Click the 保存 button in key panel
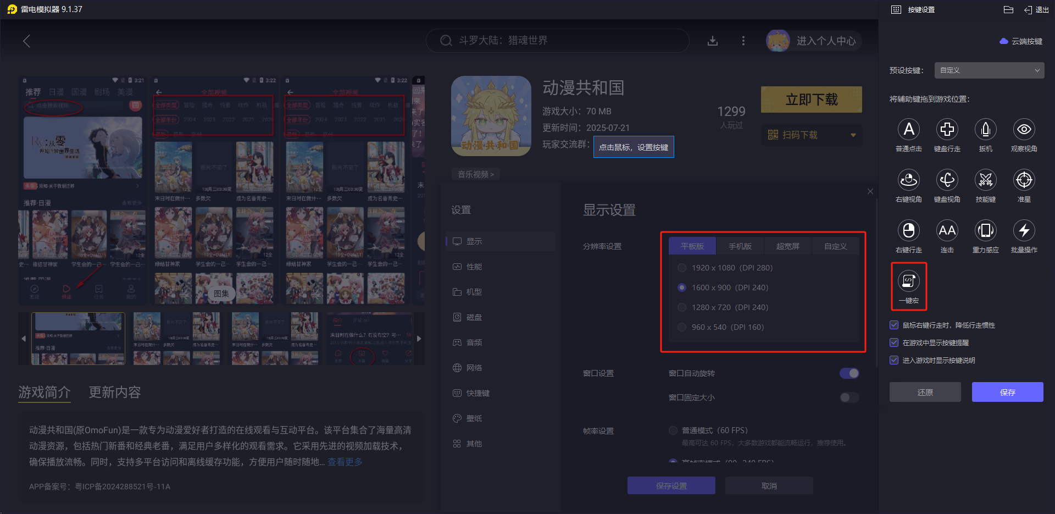1055x514 pixels. tap(1008, 392)
